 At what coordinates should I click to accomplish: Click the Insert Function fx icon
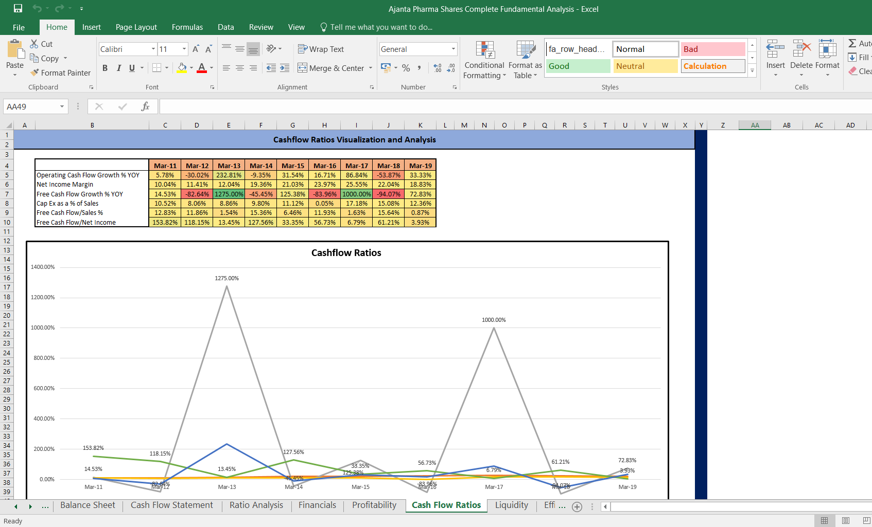point(145,106)
